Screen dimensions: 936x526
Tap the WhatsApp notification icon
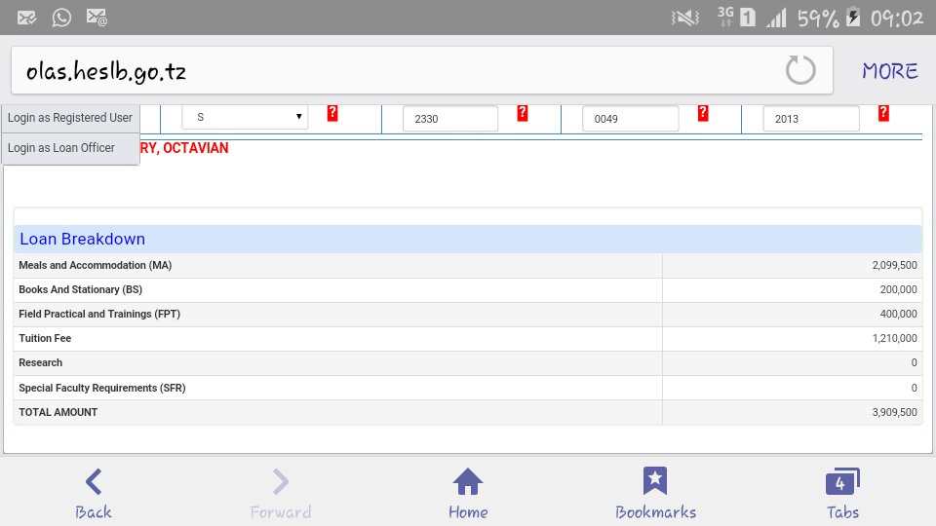[61, 18]
